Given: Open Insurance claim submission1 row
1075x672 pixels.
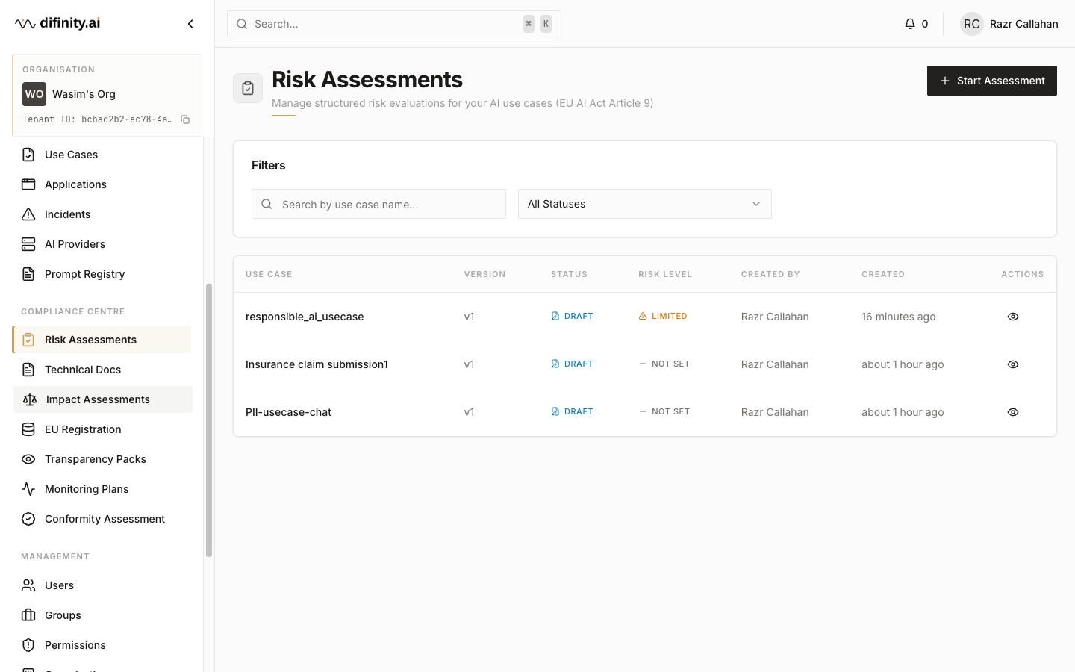Looking at the screenshot, I should pos(645,364).
